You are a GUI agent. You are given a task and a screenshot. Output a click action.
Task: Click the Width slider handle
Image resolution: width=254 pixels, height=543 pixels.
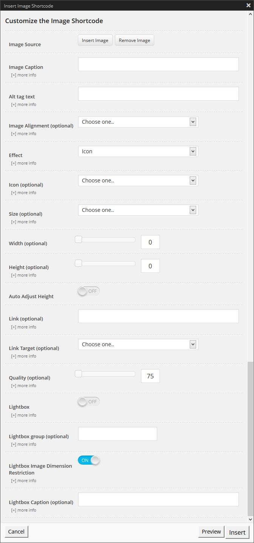click(78, 239)
